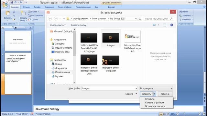Open dialog help question mark

[x=171, y=25]
